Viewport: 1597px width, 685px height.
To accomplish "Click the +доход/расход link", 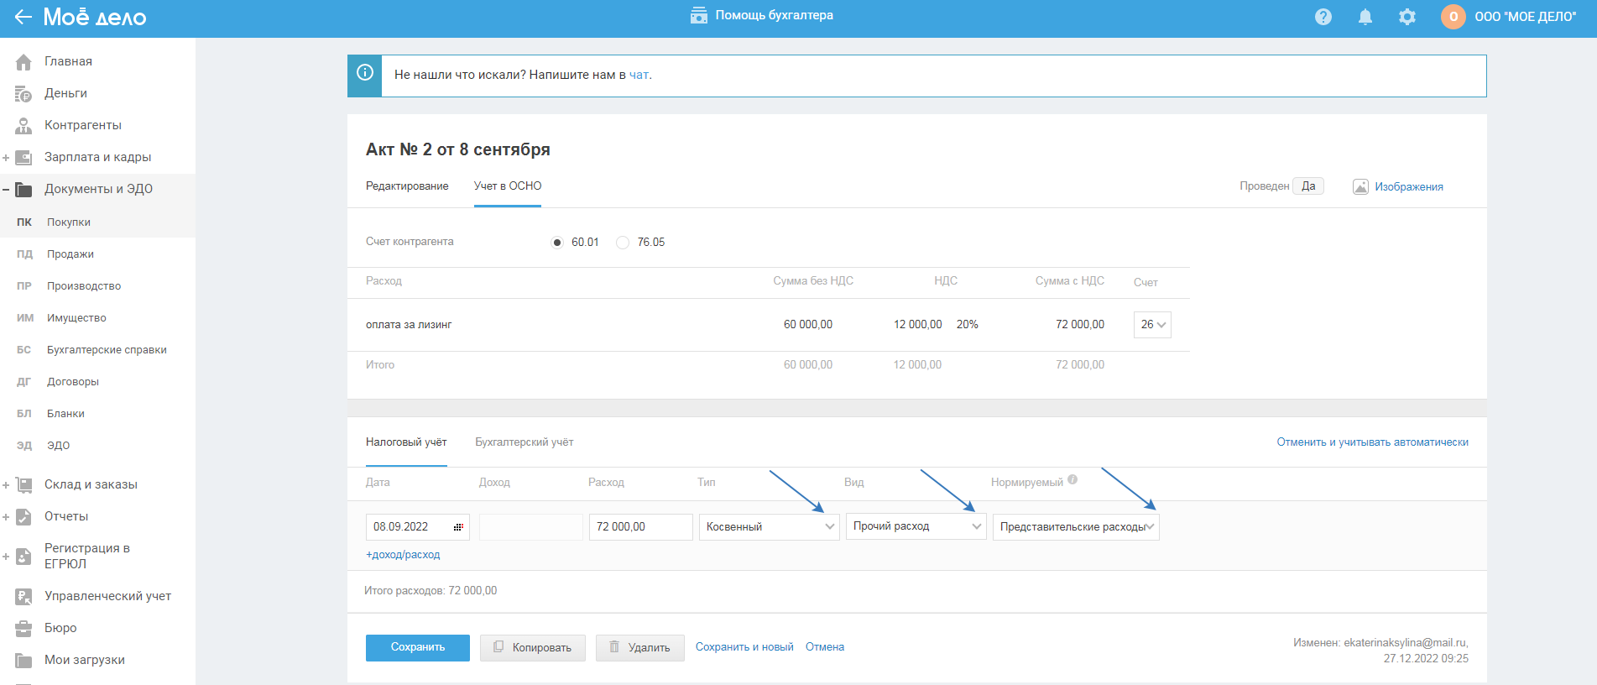I will [x=403, y=555].
